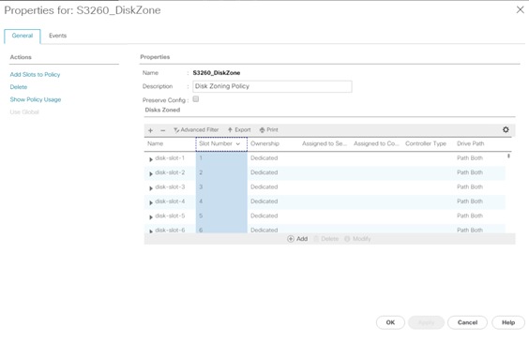Select the disk-slot-5 name cell

coord(170,216)
